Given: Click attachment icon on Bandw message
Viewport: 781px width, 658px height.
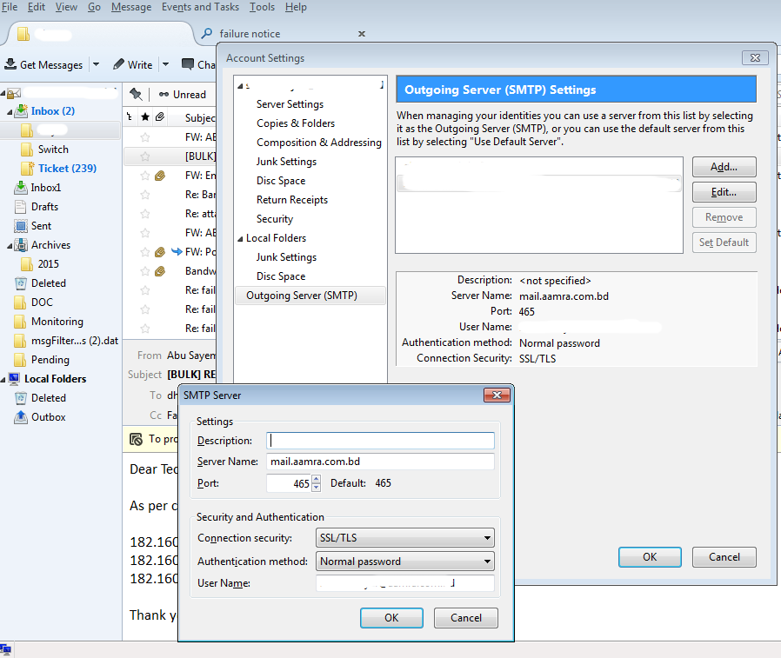Looking at the screenshot, I should 160,271.
